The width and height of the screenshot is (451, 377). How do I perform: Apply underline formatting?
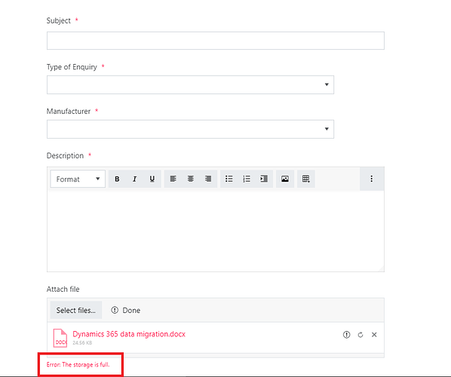(152, 179)
